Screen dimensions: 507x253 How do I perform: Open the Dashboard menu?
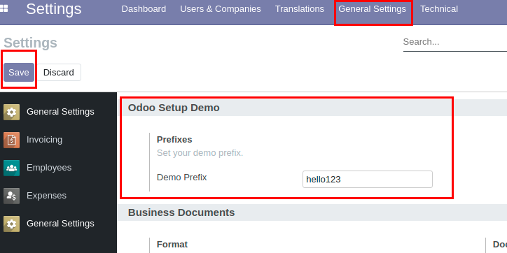point(144,9)
